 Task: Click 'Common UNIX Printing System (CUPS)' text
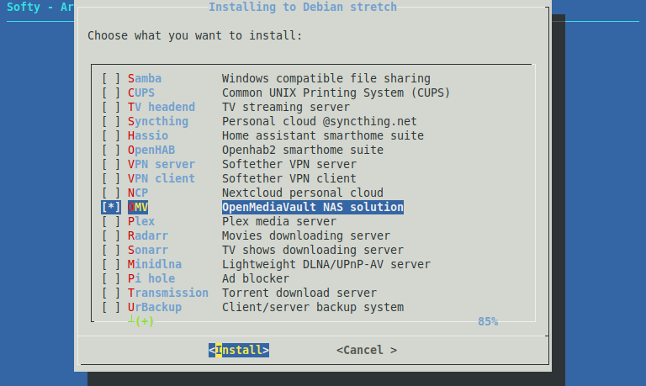336,93
